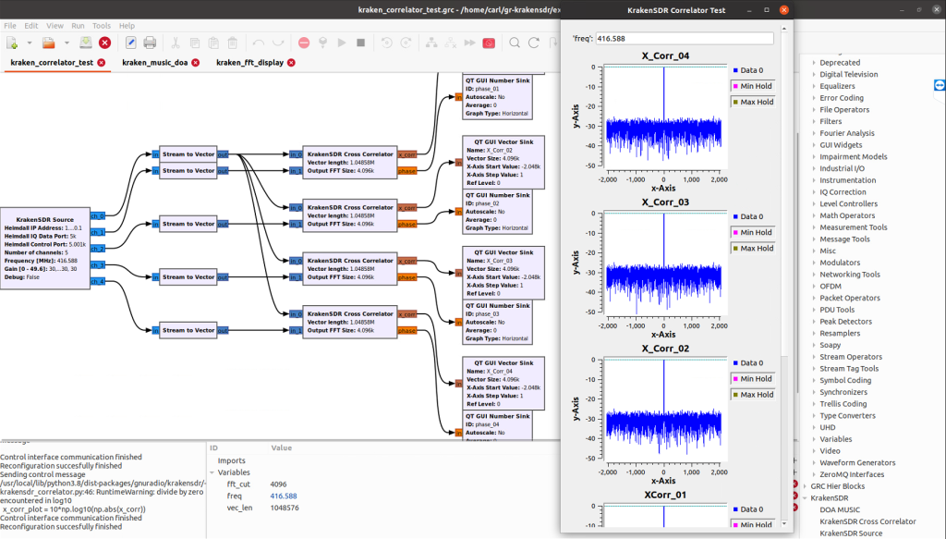
Task: Select KrakenSDR Cross Correlator in block tree
Action: [x=867, y=521]
